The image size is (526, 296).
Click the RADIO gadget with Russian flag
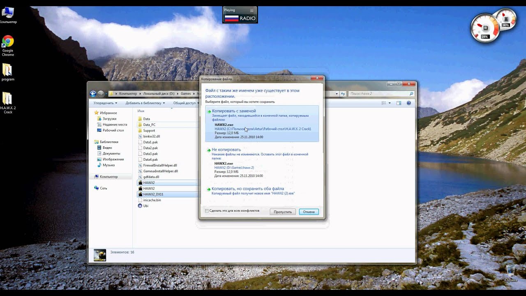click(x=240, y=15)
